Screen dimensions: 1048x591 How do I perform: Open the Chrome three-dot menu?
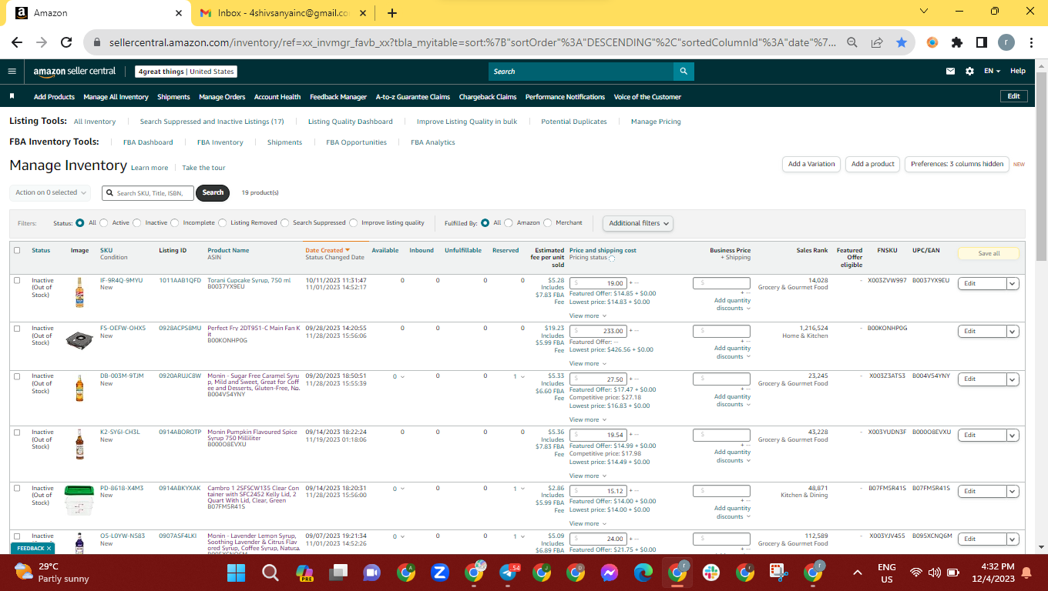[1031, 43]
